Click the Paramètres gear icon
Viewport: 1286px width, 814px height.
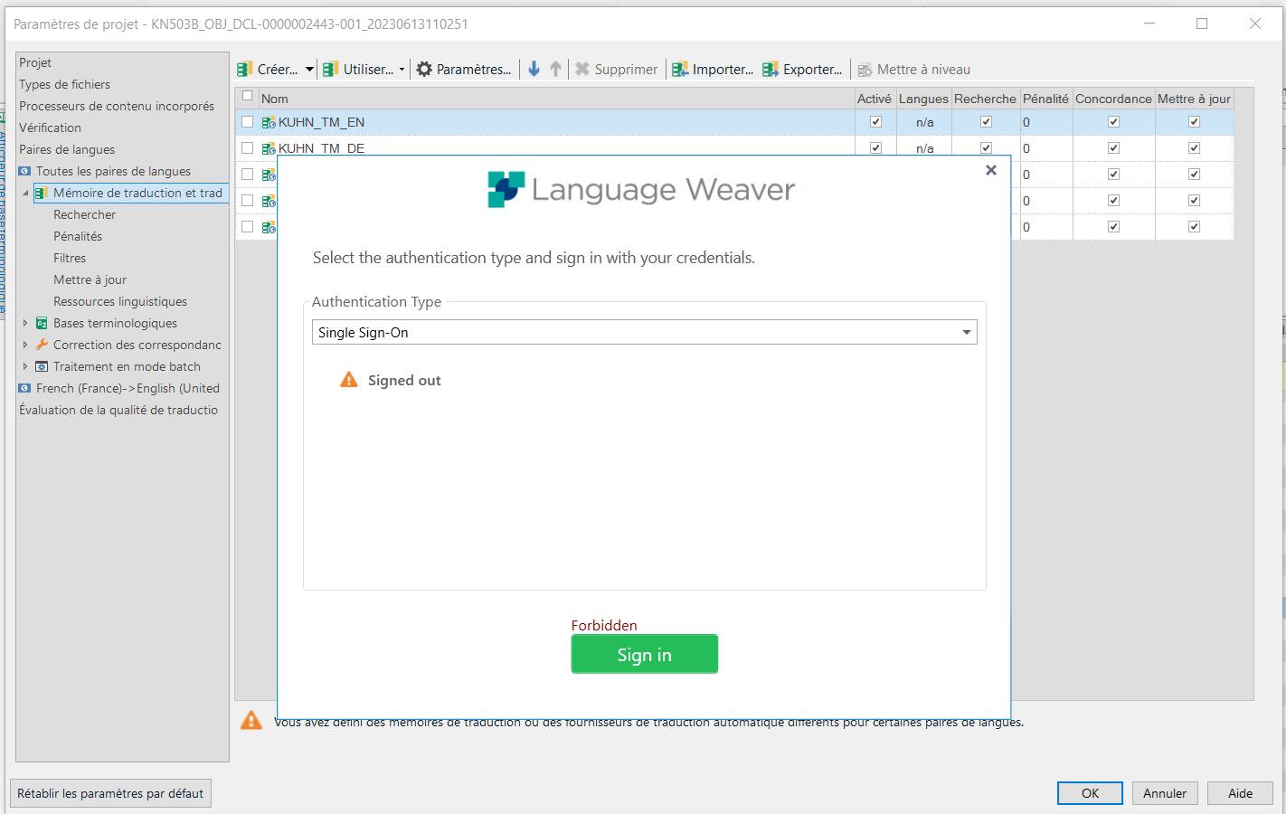click(422, 69)
